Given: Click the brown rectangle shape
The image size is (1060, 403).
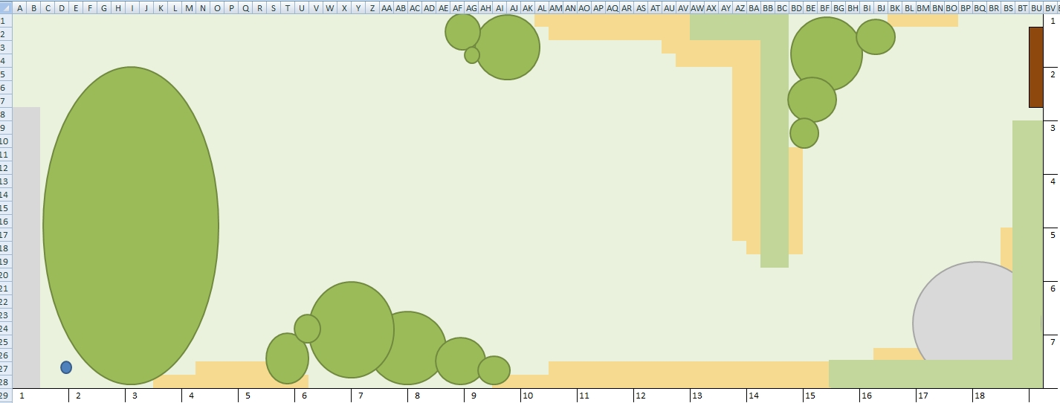Looking at the screenshot, I should (x=1035, y=67).
